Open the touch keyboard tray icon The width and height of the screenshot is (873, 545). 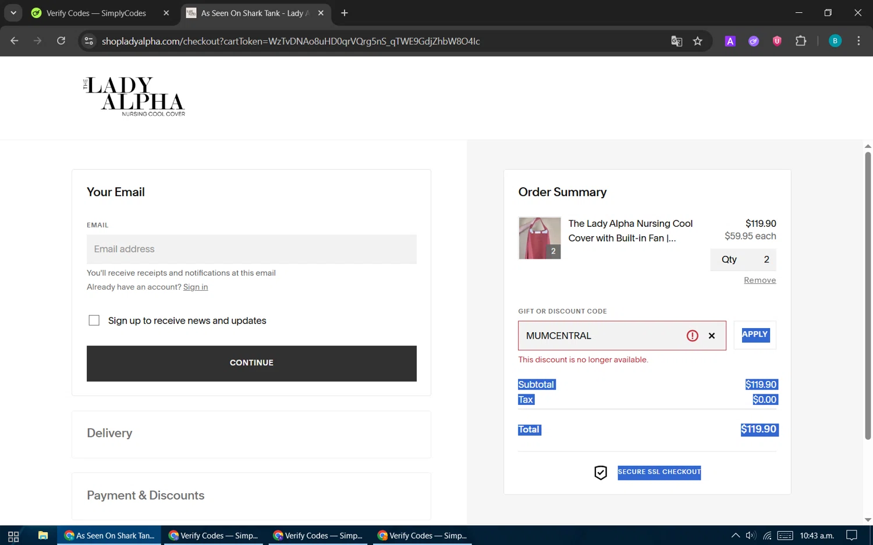coord(785,536)
